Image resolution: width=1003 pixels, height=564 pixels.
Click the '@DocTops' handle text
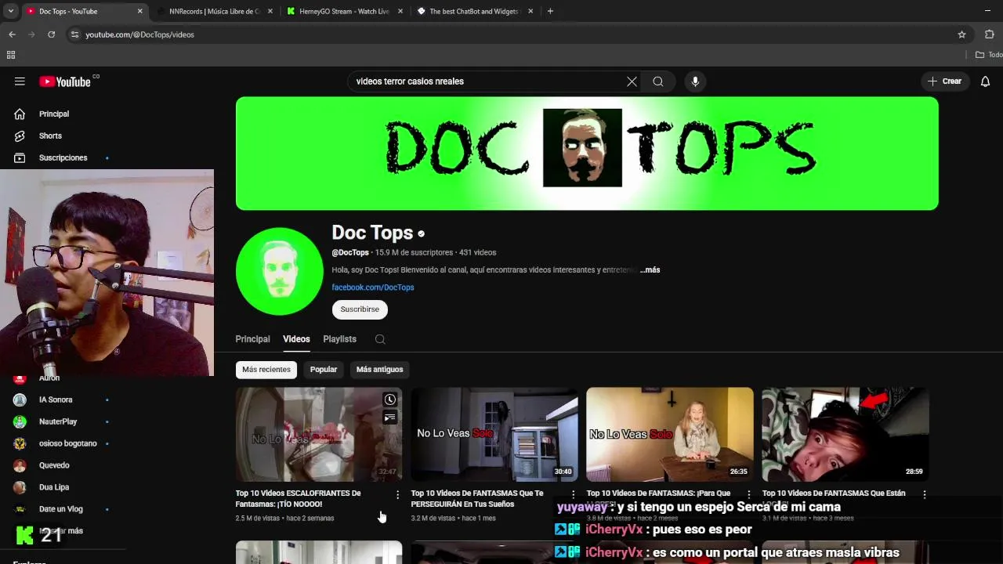350,252
